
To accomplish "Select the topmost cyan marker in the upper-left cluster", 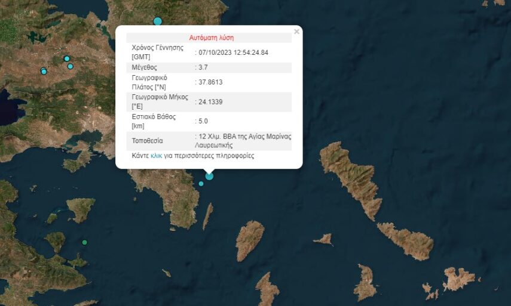I will click(x=67, y=58).
